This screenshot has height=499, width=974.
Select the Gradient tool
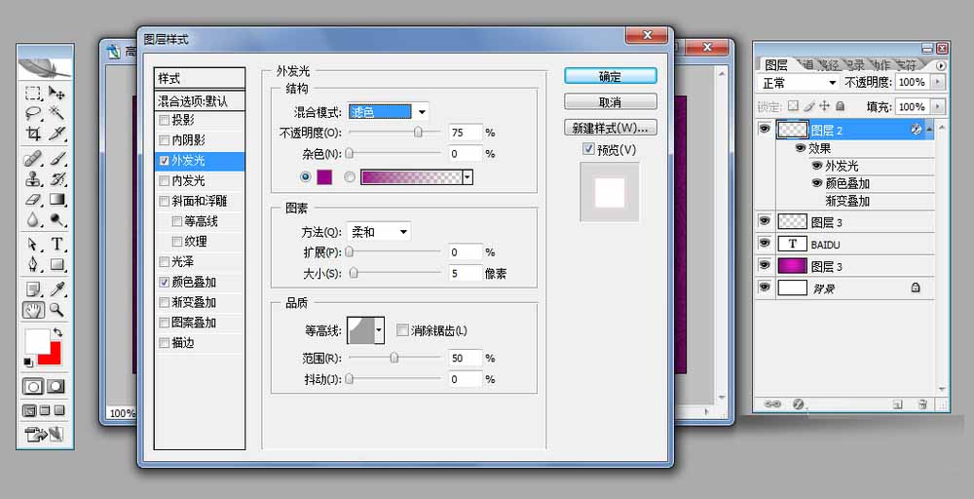click(x=57, y=200)
